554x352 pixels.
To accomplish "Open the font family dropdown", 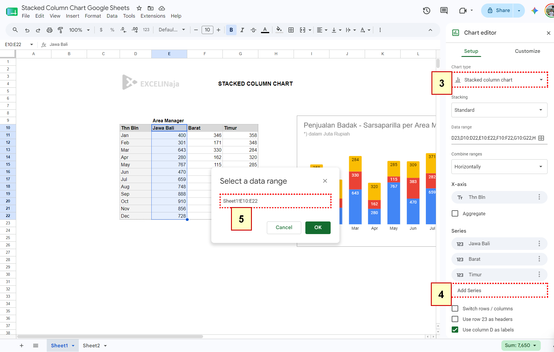I will [172, 30].
